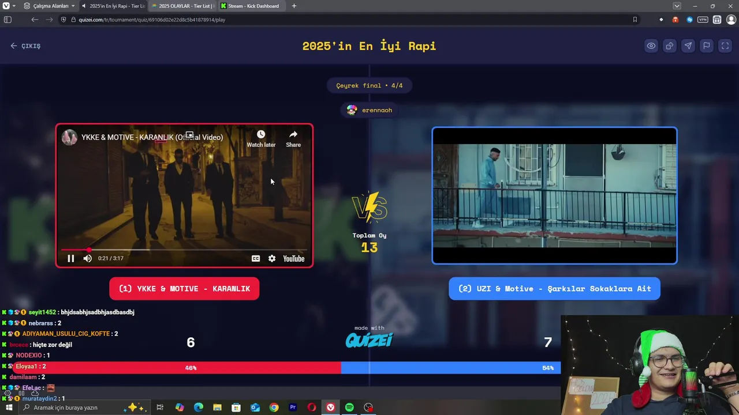Click the shield tracker blocker icon
This screenshot has width=739, height=415.
[x=64, y=20]
